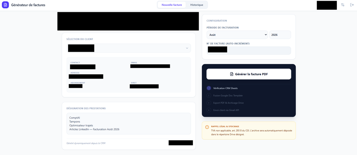
Task: Click the Période de facturation label
Action: pyautogui.click(x=223, y=28)
